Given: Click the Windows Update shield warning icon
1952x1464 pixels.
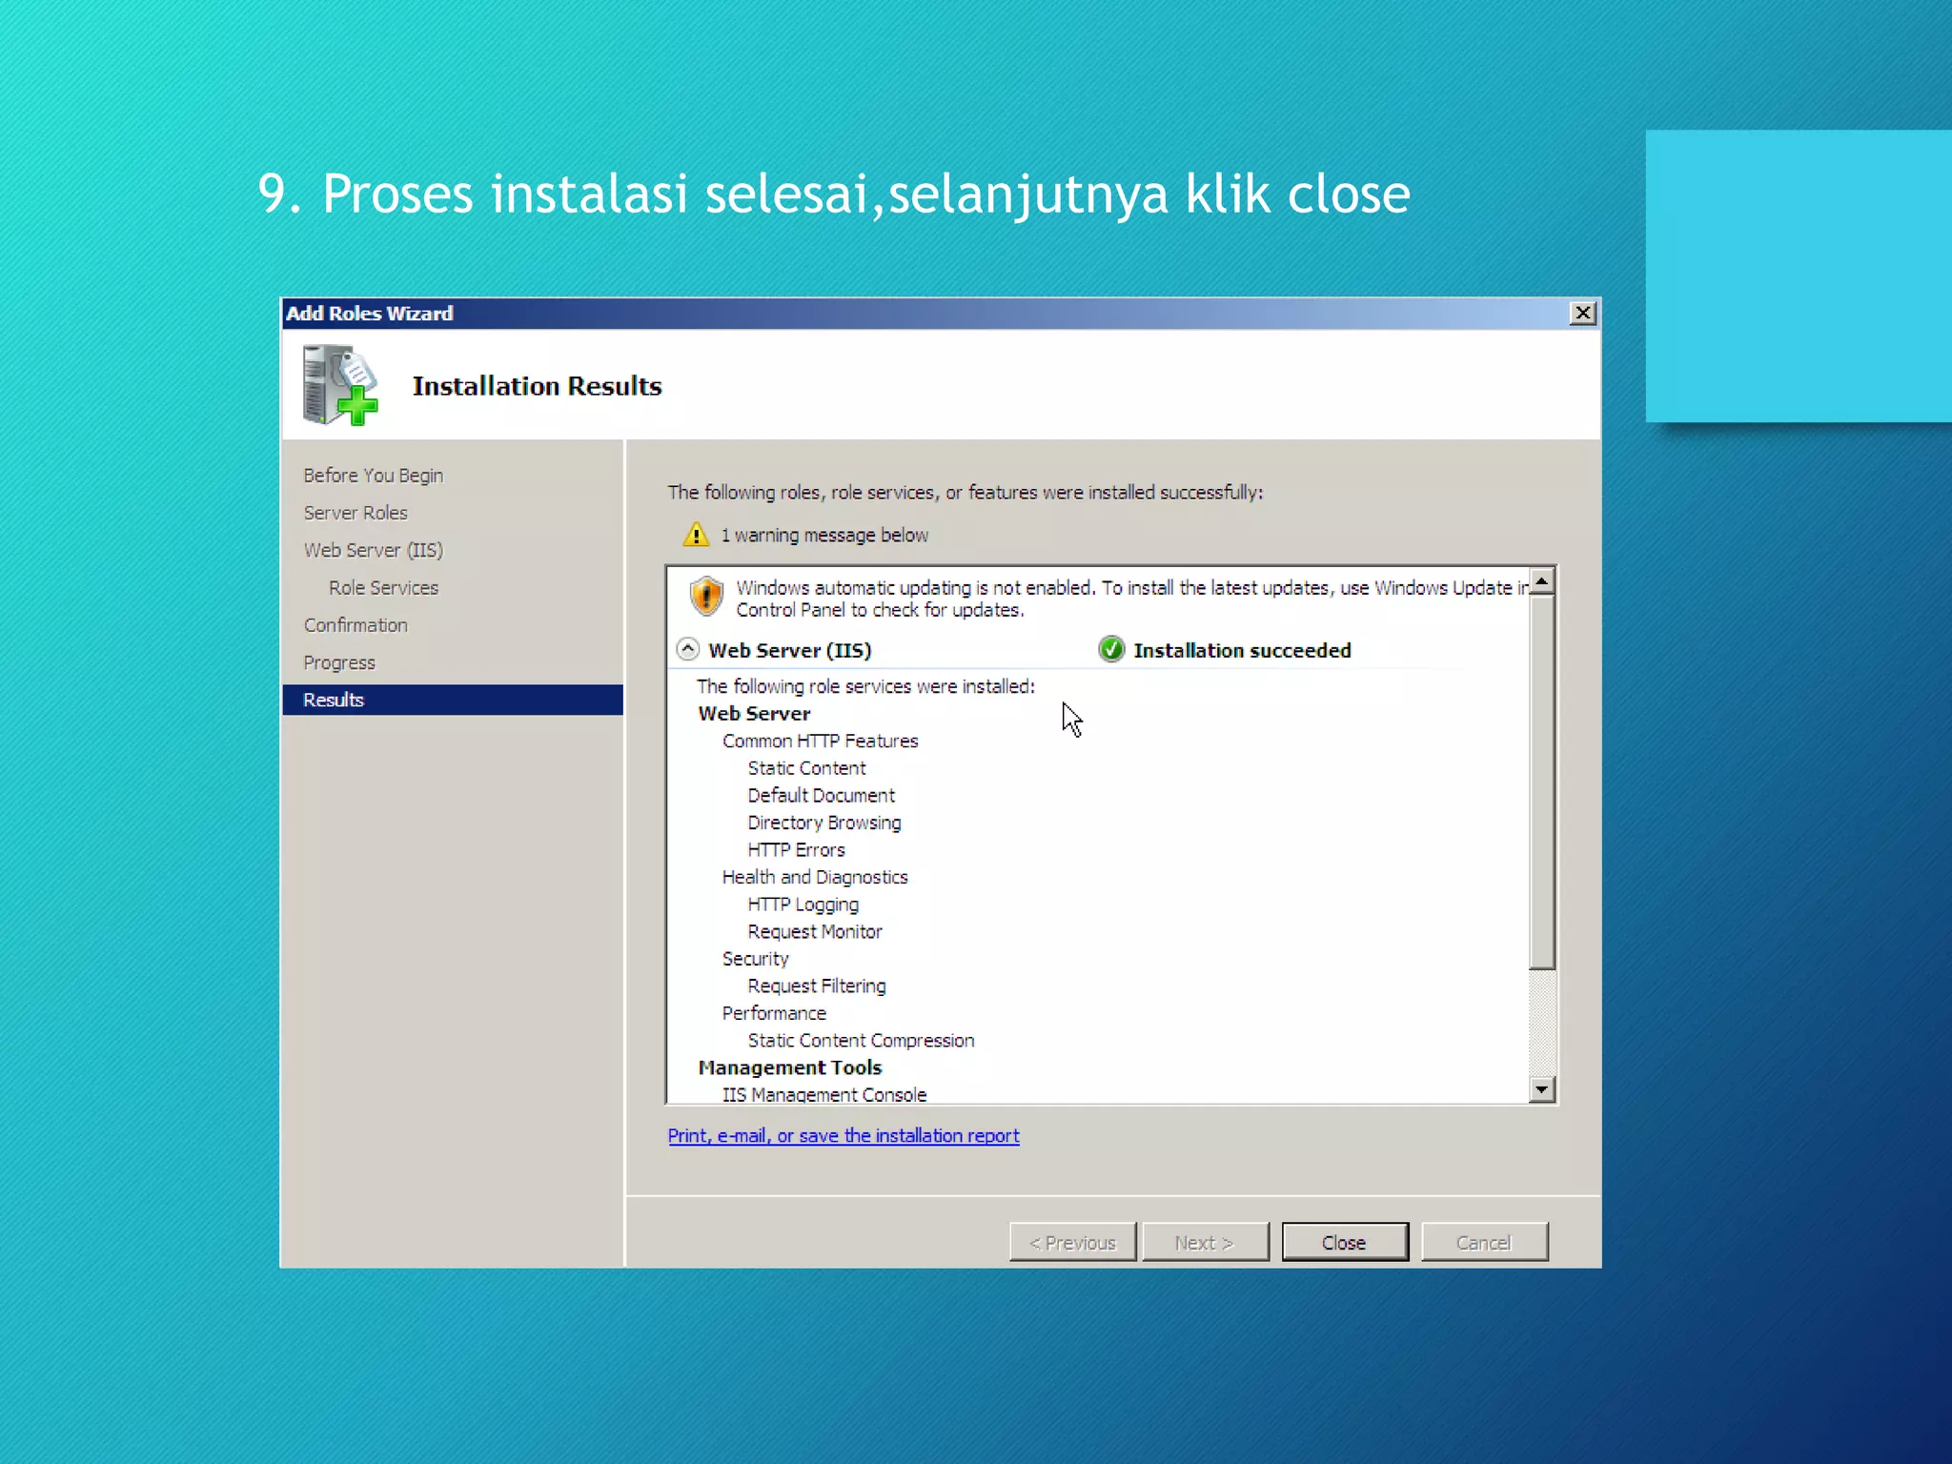Looking at the screenshot, I should pos(706,597).
